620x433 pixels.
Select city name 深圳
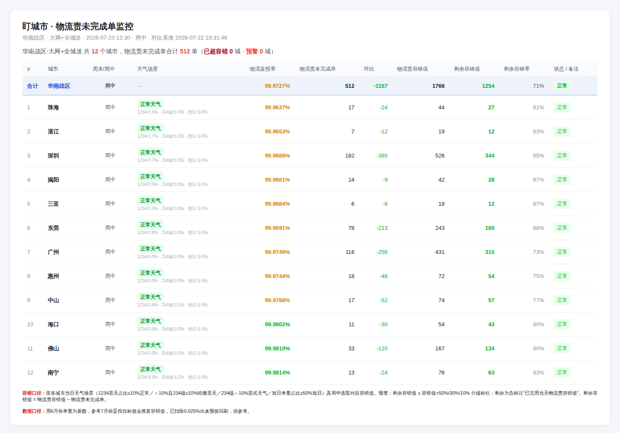tap(53, 156)
